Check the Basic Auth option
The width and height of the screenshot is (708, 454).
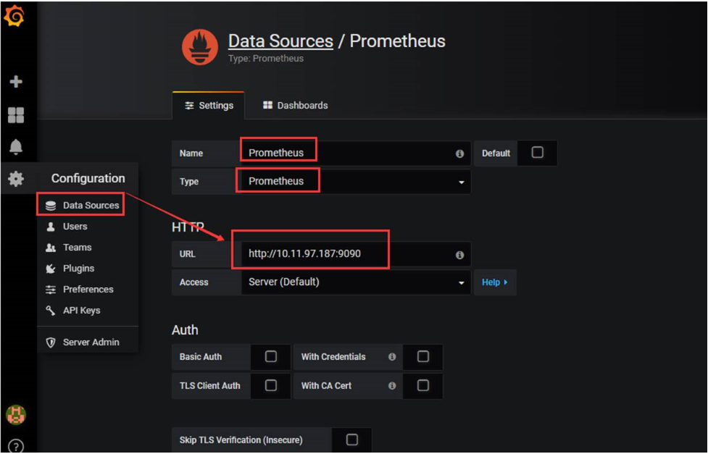click(271, 356)
